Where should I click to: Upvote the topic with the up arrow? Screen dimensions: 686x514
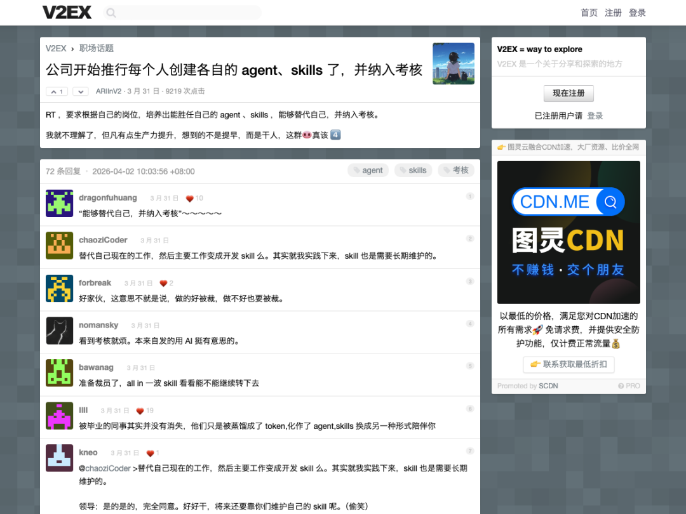pos(57,91)
